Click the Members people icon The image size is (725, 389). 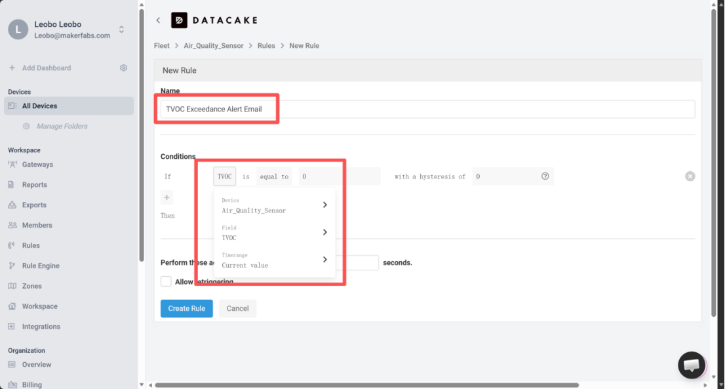coord(12,225)
